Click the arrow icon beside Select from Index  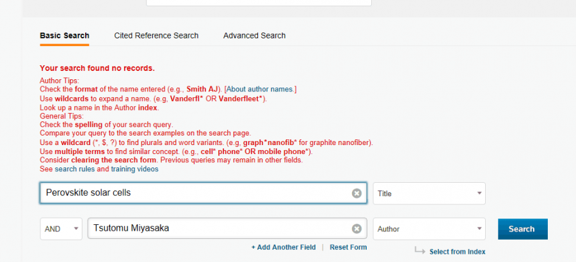click(x=420, y=250)
